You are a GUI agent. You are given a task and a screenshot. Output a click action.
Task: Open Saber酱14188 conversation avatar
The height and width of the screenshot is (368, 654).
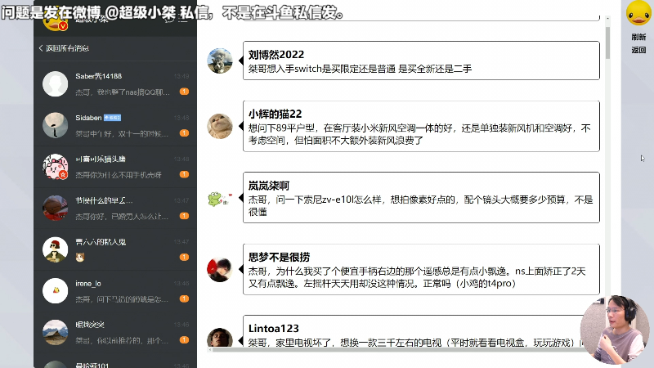pos(55,84)
